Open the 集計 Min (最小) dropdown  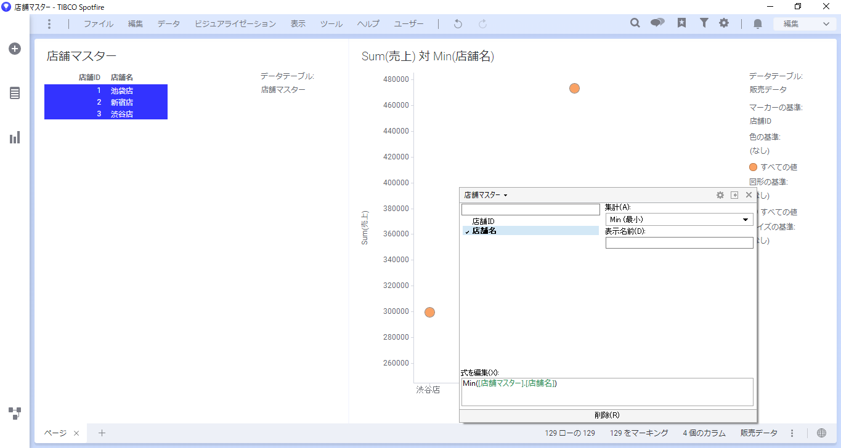[680, 220]
